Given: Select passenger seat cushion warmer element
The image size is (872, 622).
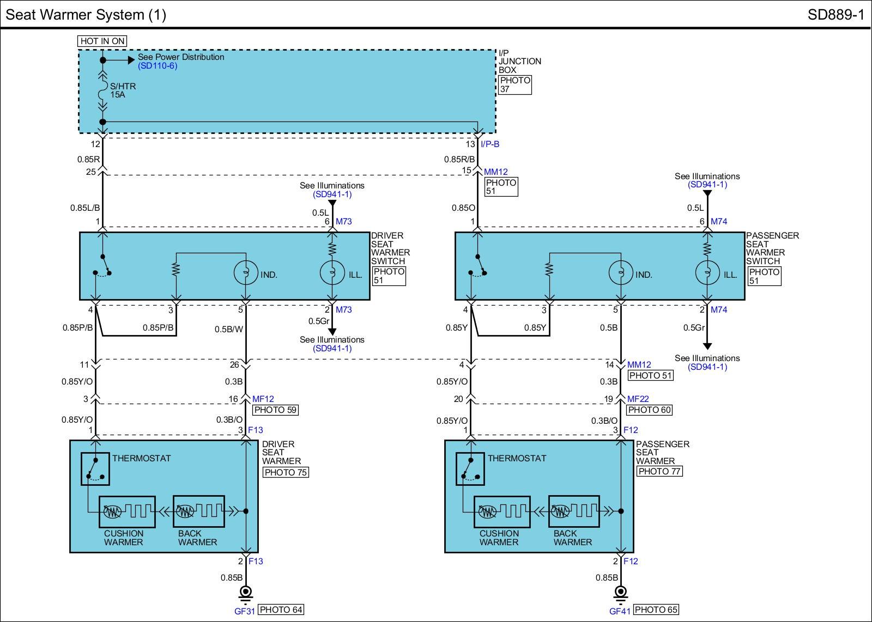Looking at the screenshot, I should point(502,511).
